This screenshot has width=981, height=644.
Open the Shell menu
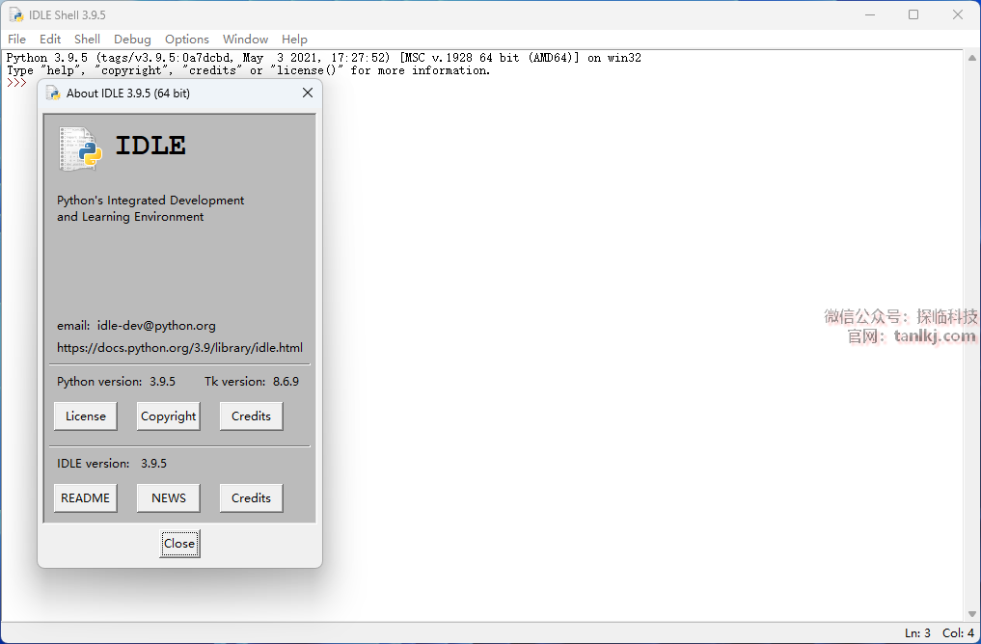click(x=87, y=40)
